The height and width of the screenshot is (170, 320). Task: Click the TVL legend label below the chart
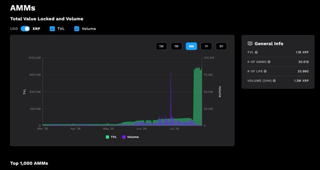pyautogui.click(x=114, y=137)
